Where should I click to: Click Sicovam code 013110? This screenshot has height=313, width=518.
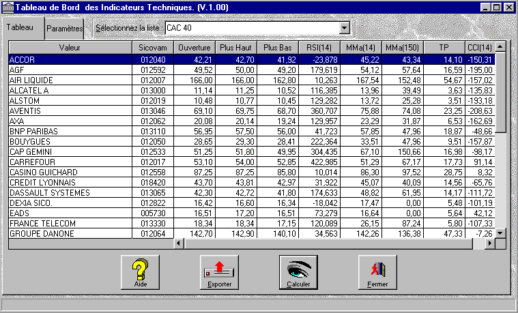[x=153, y=132]
